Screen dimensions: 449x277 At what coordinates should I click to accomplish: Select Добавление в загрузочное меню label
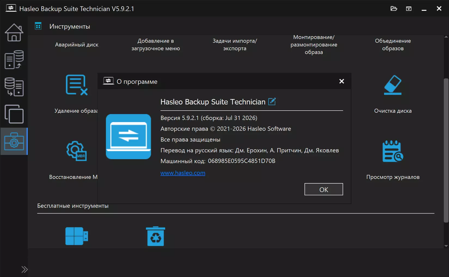click(155, 45)
